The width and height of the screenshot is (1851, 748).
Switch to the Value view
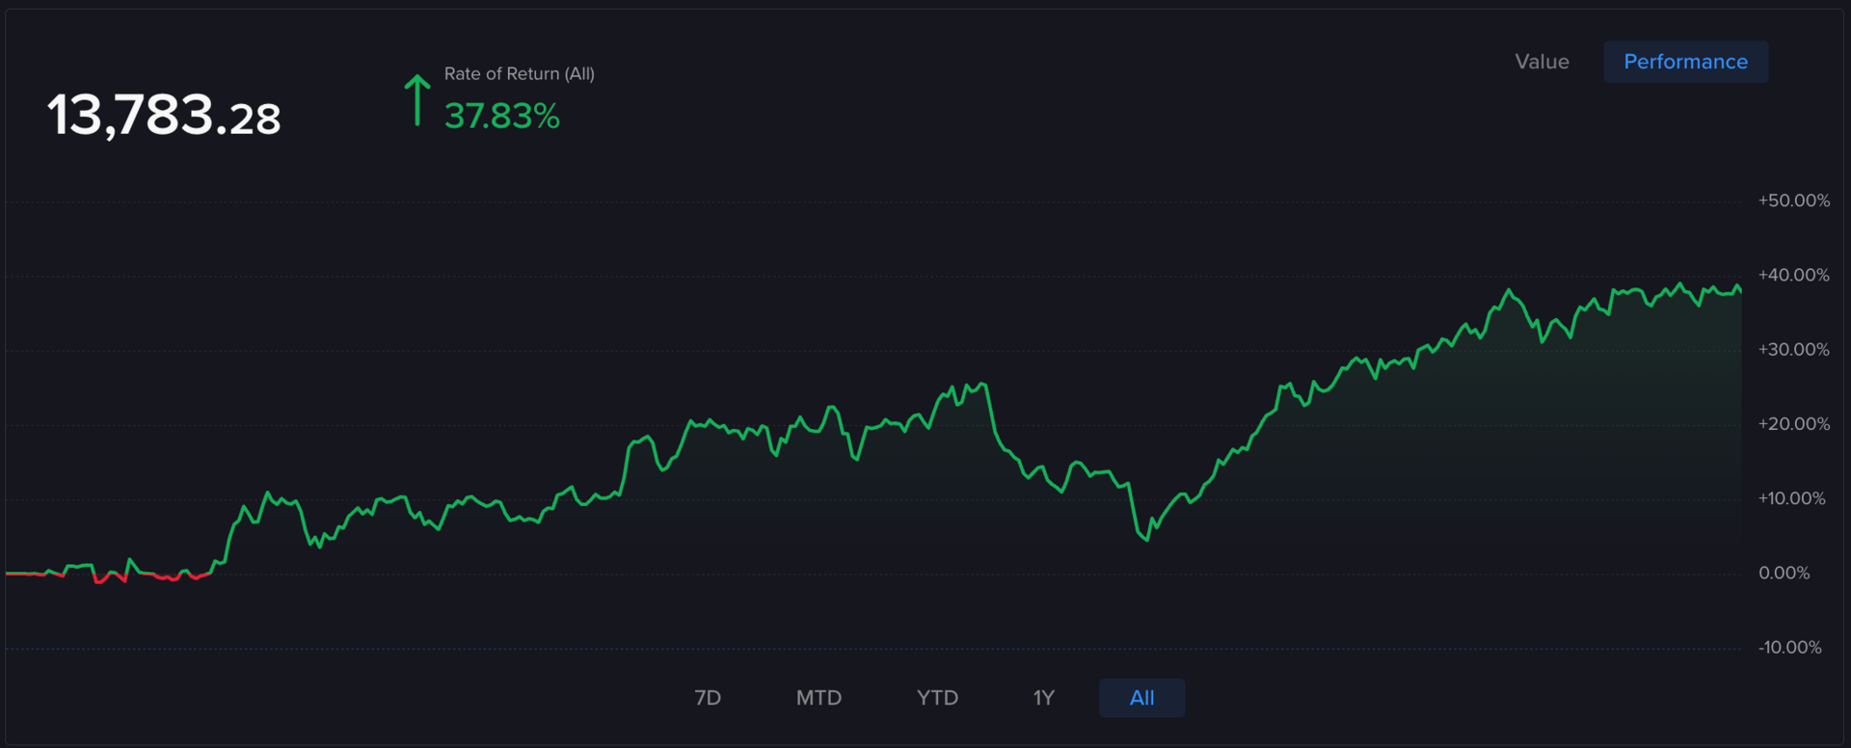[1542, 62]
